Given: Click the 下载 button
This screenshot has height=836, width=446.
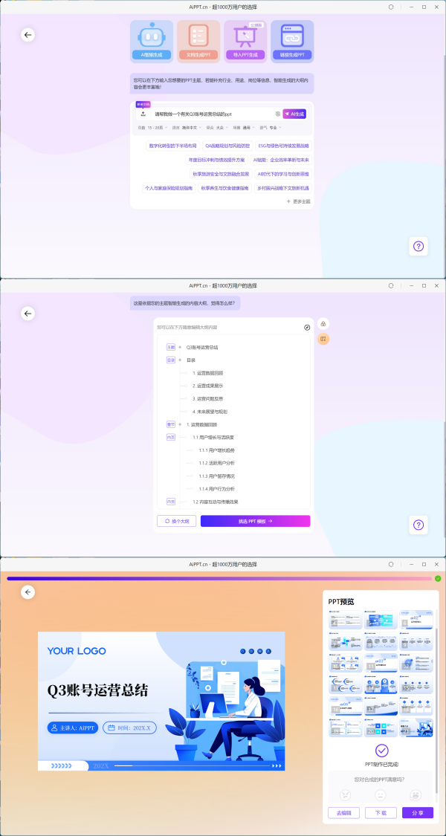Looking at the screenshot, I should click(x=380, y=813).
